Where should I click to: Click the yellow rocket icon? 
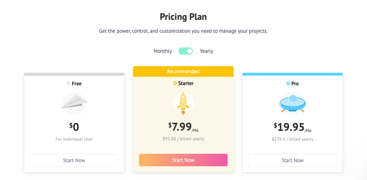[x=183, y=103]
